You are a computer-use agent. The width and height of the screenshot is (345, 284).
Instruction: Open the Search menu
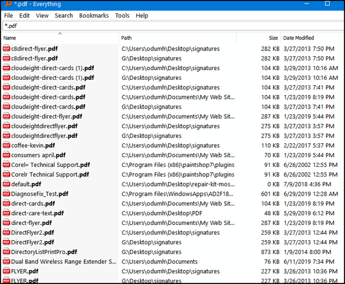click(64, 16)
